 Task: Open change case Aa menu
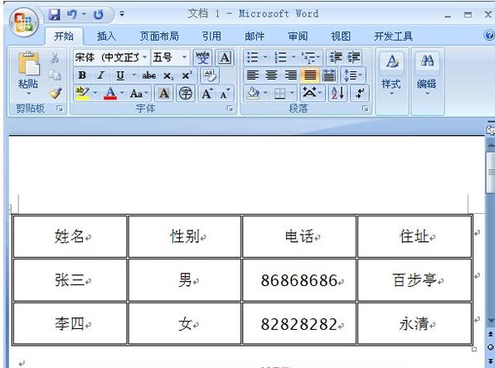139,94
